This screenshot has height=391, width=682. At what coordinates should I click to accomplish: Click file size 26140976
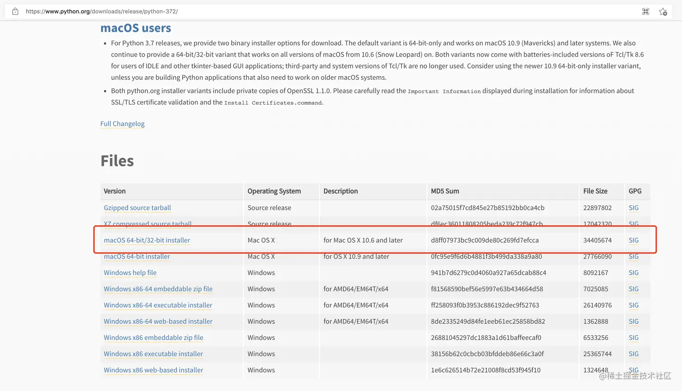pyautogui.click(x=597, y=305)
